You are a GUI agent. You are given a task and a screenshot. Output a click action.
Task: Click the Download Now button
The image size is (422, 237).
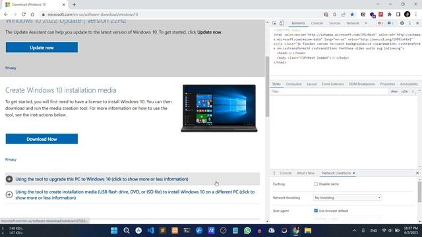[42, 139]
